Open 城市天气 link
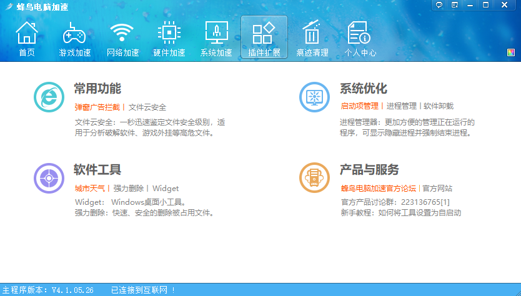This screenshot has width=521, height=296. (x=90, y=189)
